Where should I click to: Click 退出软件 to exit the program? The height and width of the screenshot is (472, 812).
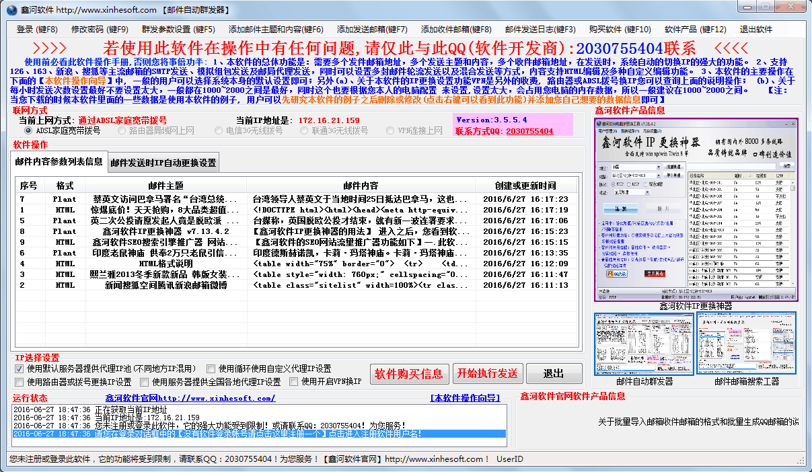tap(756, 29)
